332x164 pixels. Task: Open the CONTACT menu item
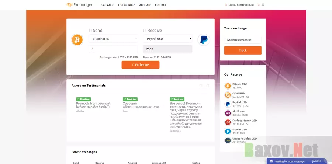point(160,5)
